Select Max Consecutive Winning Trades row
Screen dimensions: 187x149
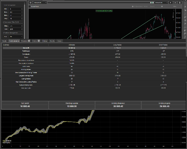[94, 72]
